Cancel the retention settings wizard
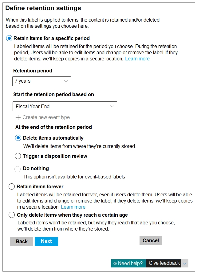 point(151,241)
